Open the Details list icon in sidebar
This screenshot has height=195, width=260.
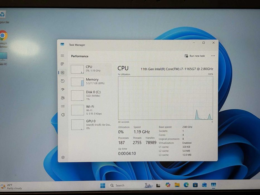(x=63, y=106)
